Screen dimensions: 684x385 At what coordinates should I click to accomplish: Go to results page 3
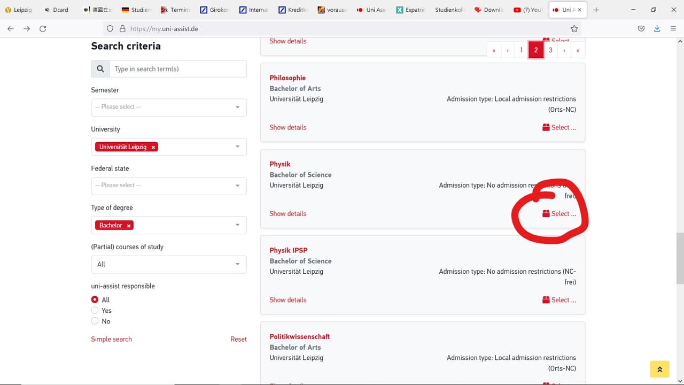coord(550,50)
